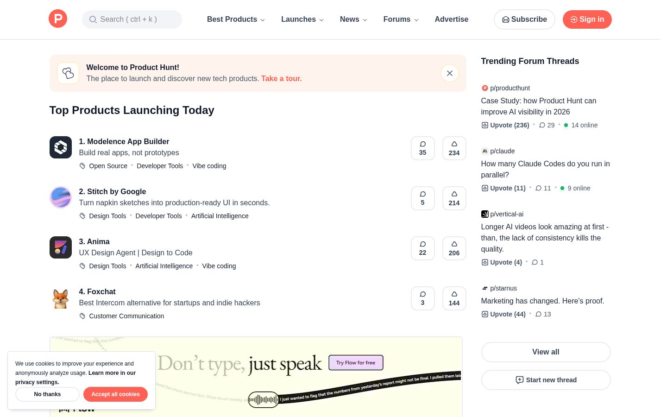Image resolution: width=667 pixels, height=417 pixels.
Task: Click the Take a tour link
Action: pos(281,78)
